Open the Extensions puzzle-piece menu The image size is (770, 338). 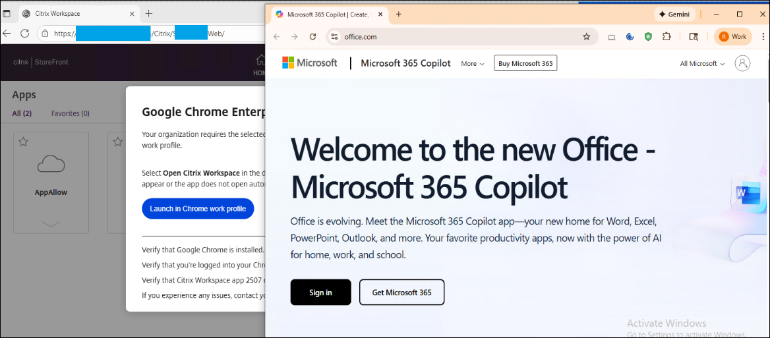[666, 37]
